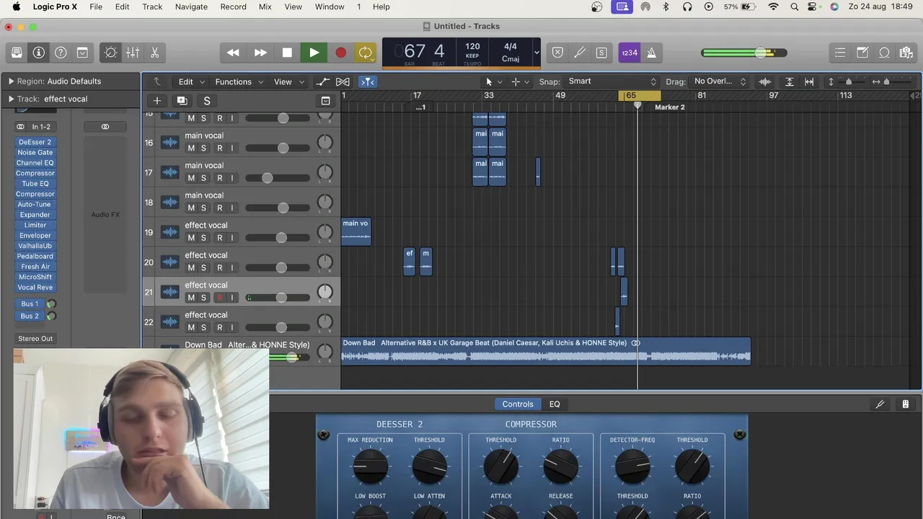Click the Duplicate Track button
The height and width of the screenshot is (519, 923).
tap(182, 101)
